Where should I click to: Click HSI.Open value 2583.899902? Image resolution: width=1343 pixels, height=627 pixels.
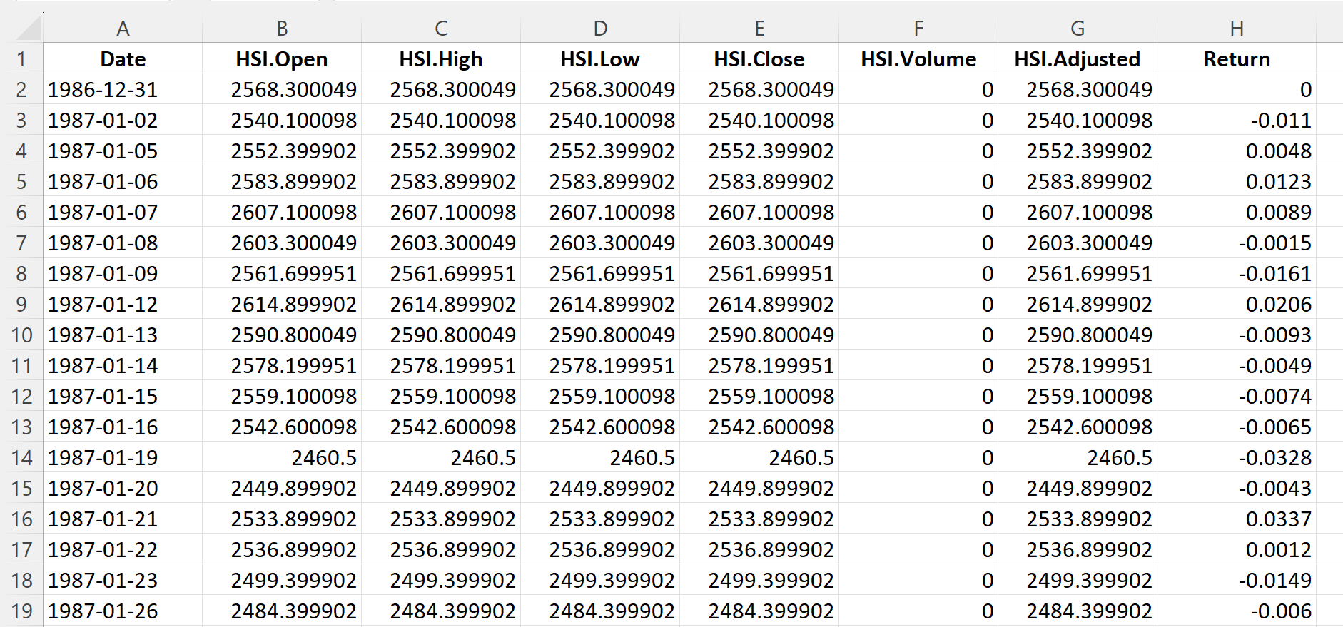tap(282, 181)
